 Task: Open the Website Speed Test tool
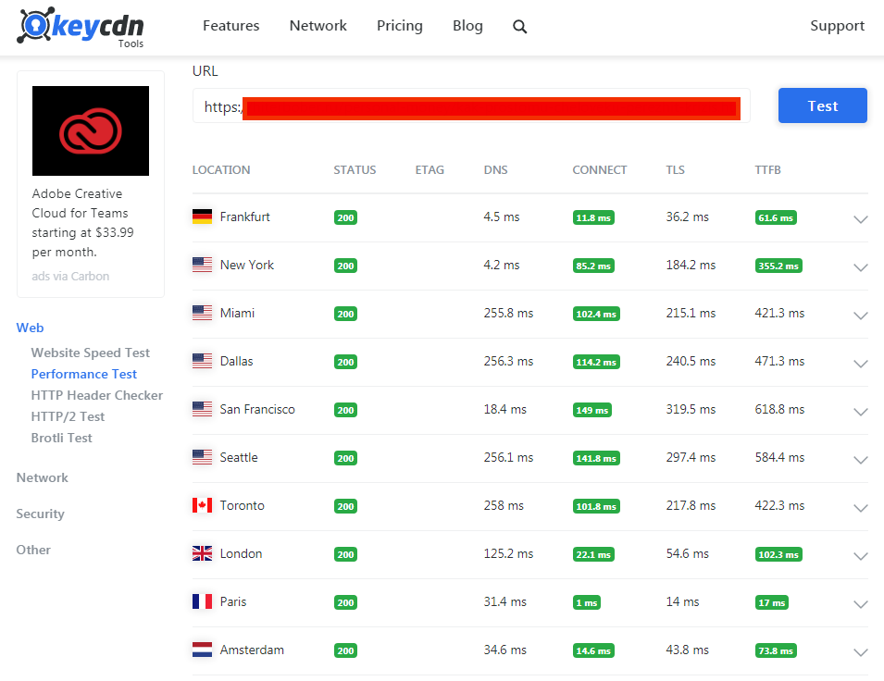90,353
